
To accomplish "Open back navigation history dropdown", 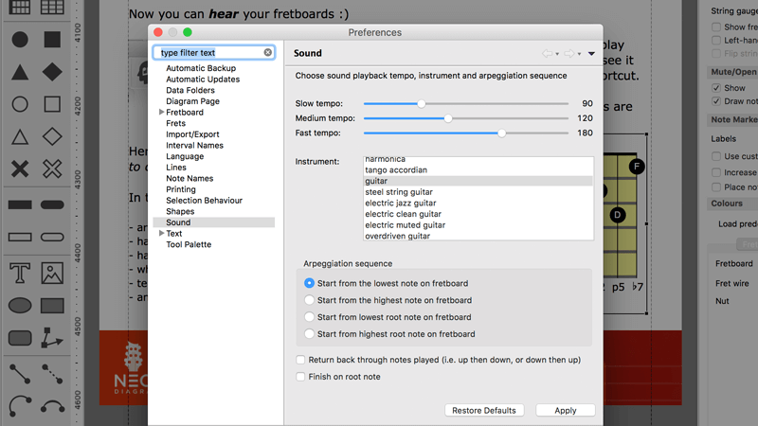I will pyautogui.click(x=557, y=54).
